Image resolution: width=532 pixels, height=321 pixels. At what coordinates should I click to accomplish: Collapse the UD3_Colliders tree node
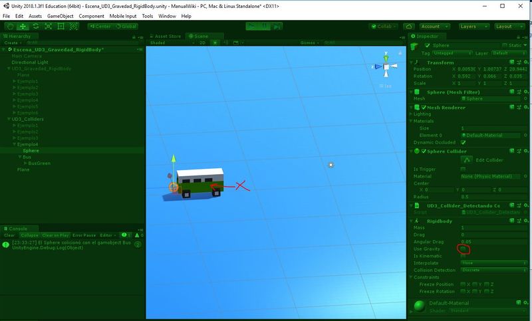tap(9, 119)
